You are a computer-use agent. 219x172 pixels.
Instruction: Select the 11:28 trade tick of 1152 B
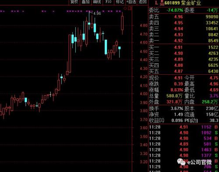point(184,127)
